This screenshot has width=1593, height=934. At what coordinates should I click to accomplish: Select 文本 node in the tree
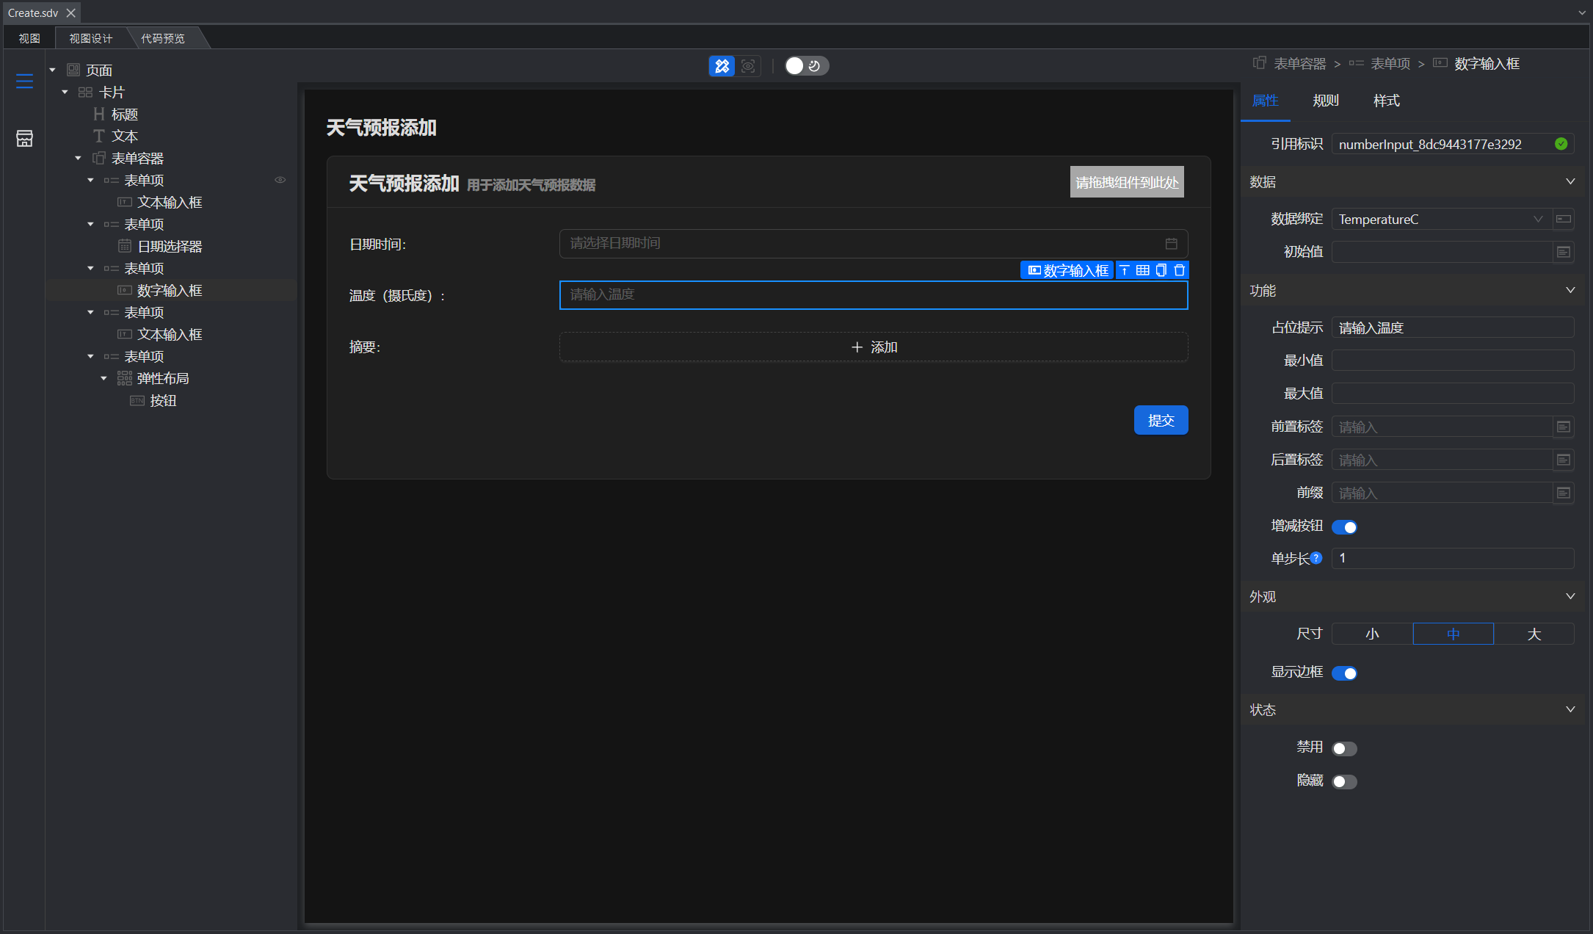pyautogui.click(x=125, y=137)
